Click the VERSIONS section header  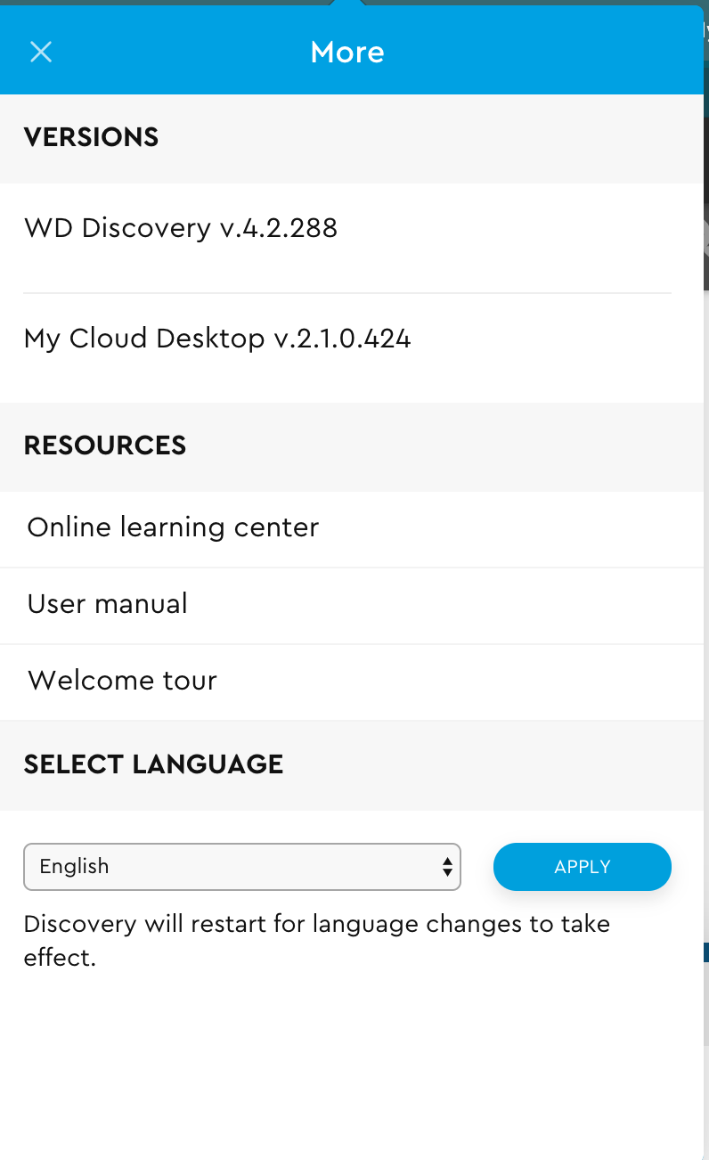click(x=91, y=137)
